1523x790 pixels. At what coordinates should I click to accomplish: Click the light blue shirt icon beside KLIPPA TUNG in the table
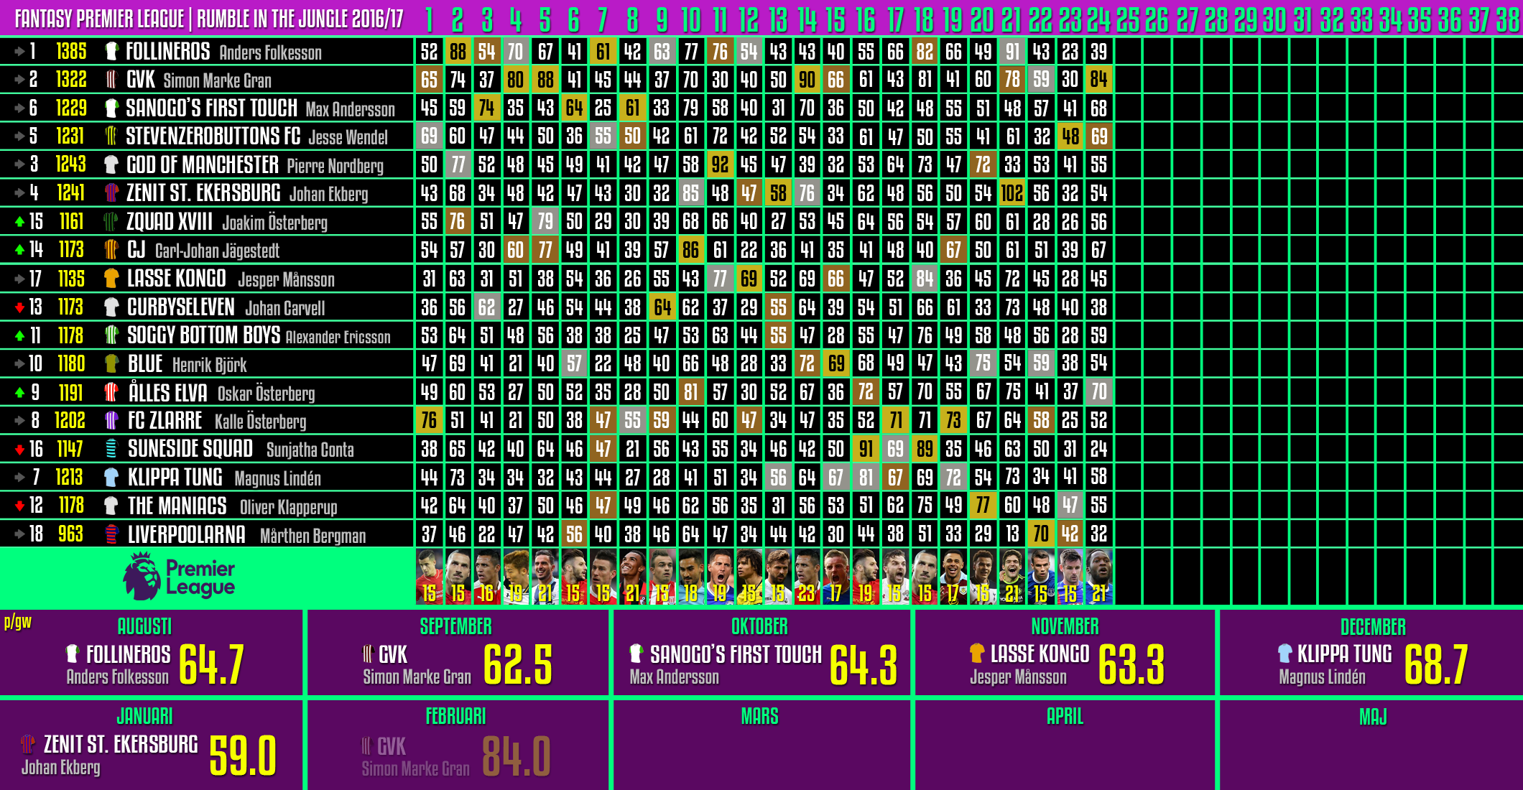point(111,477)
